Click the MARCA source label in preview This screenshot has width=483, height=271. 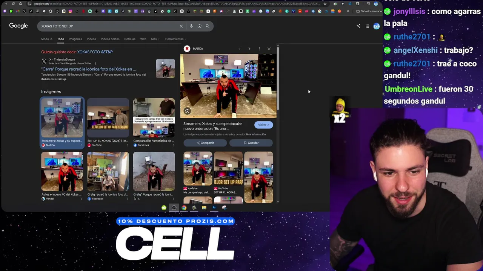pyautogui.click(x=198, y=49)
